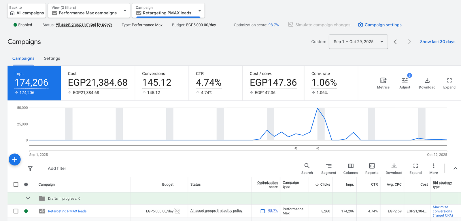Check the Retargeting PMAX leads row checkbox
The image size is (461, 221).
[x=16, y=211]
